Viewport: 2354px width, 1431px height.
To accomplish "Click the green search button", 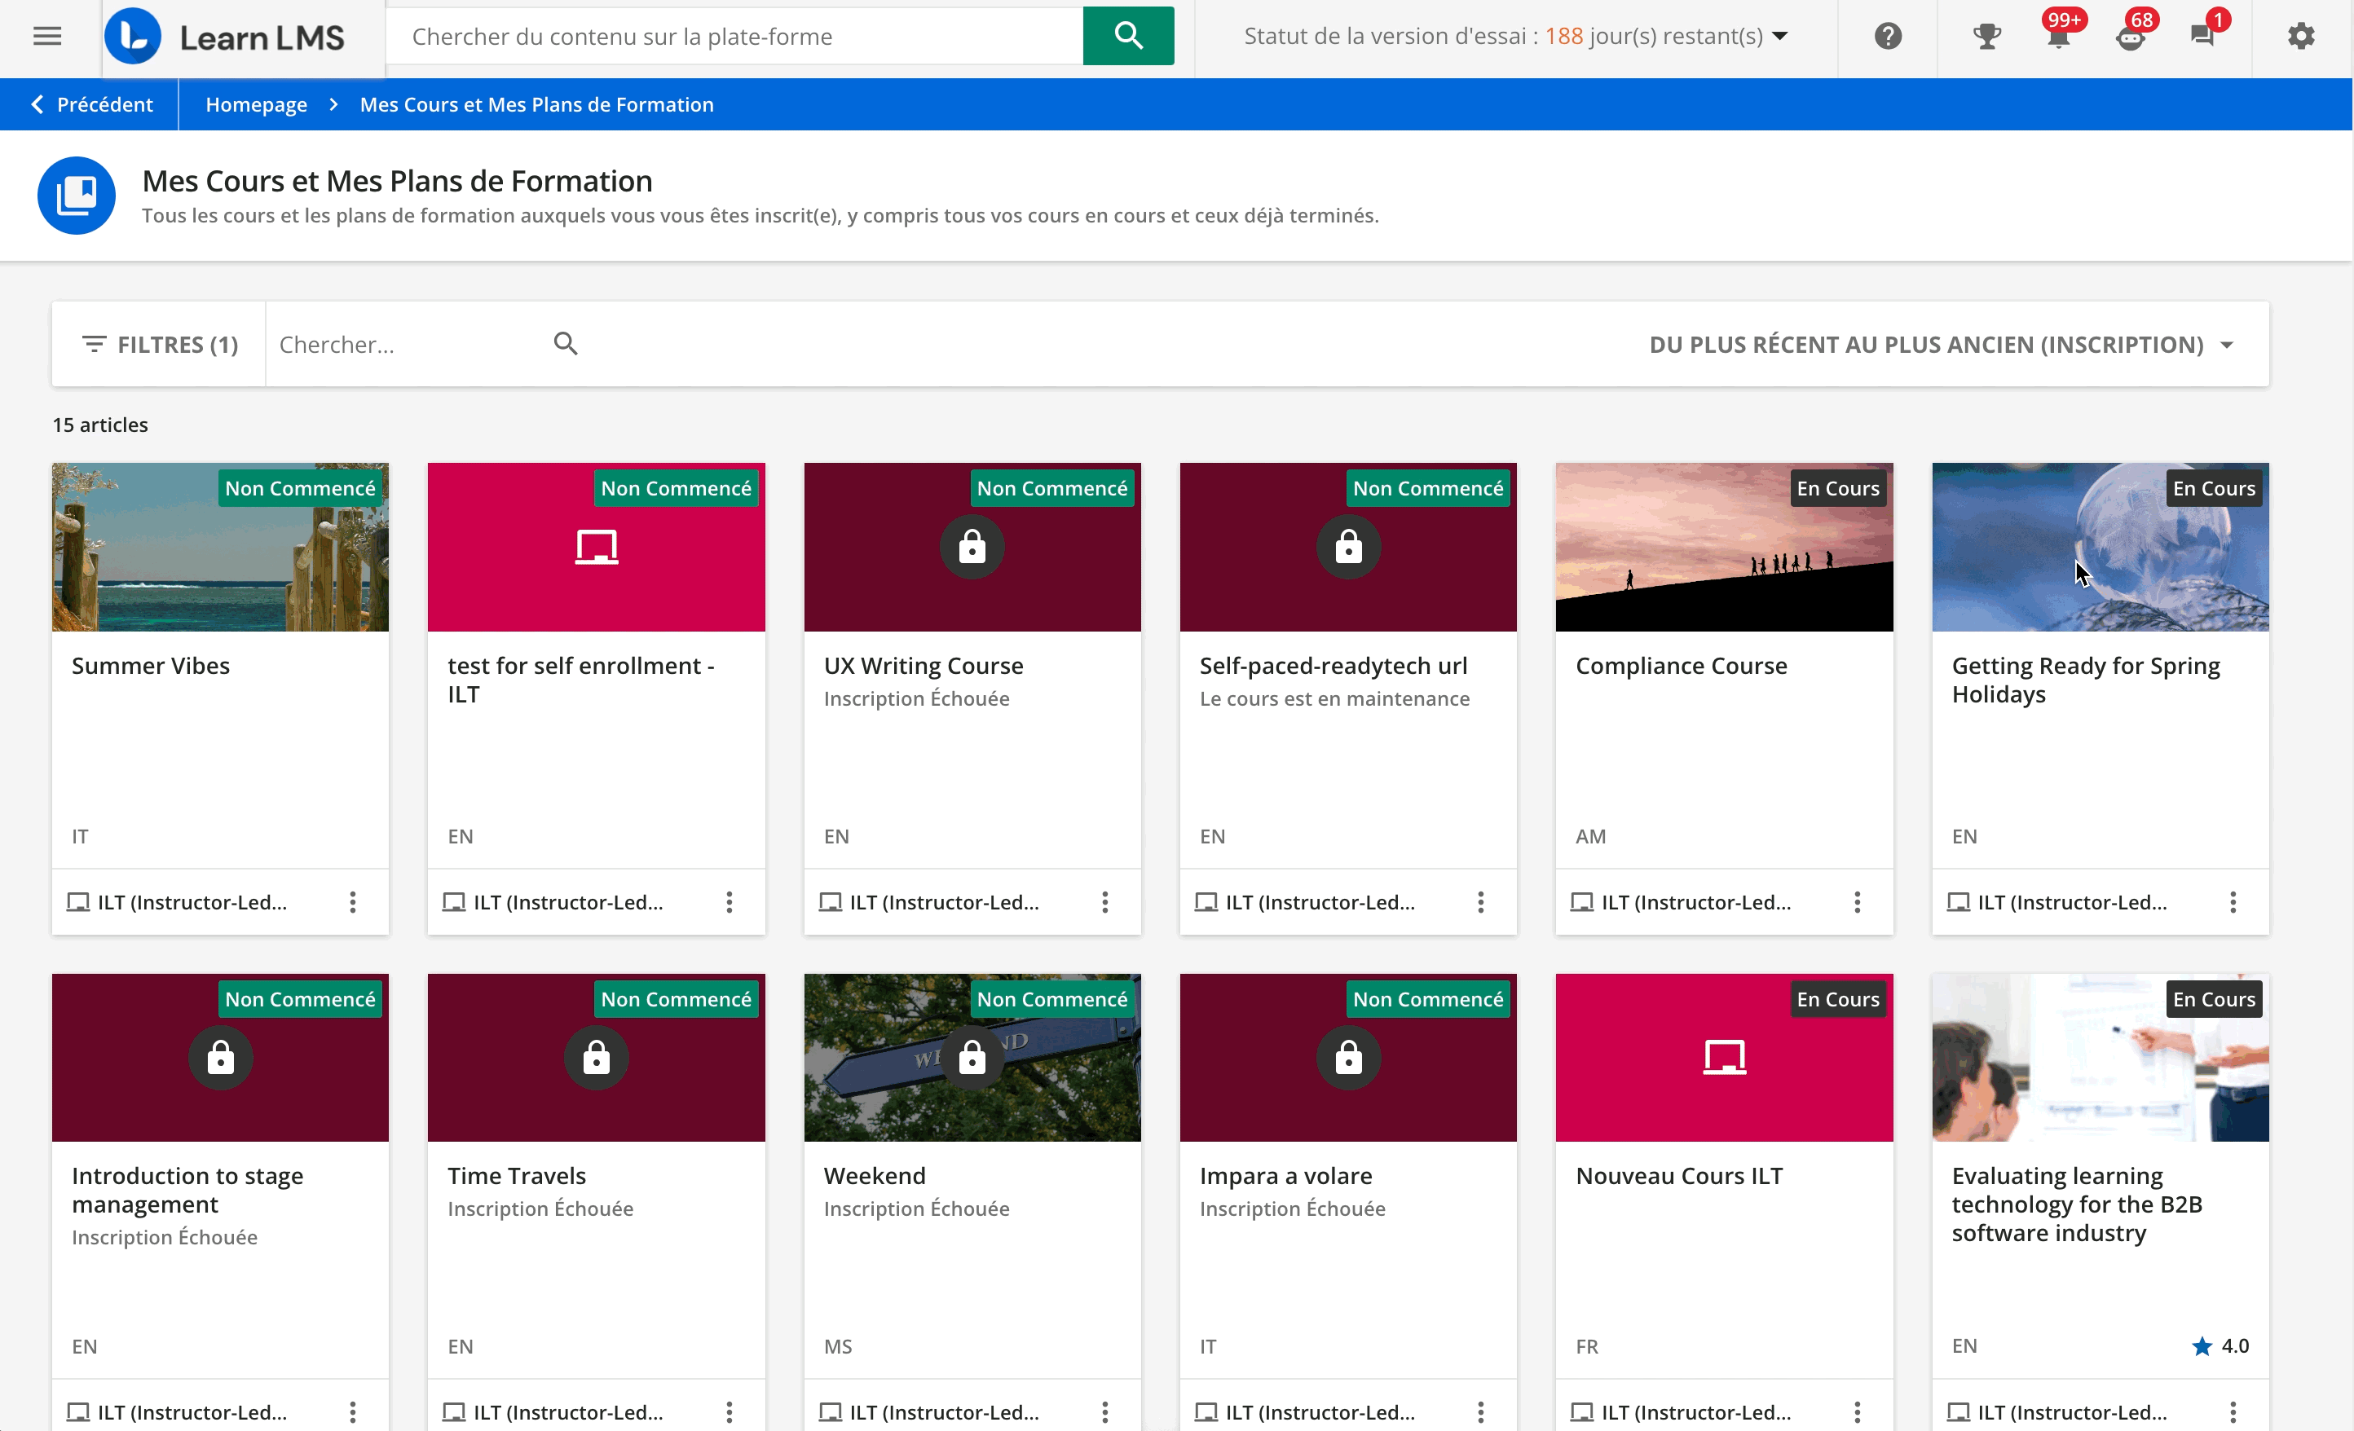I will pos(1128,37).
